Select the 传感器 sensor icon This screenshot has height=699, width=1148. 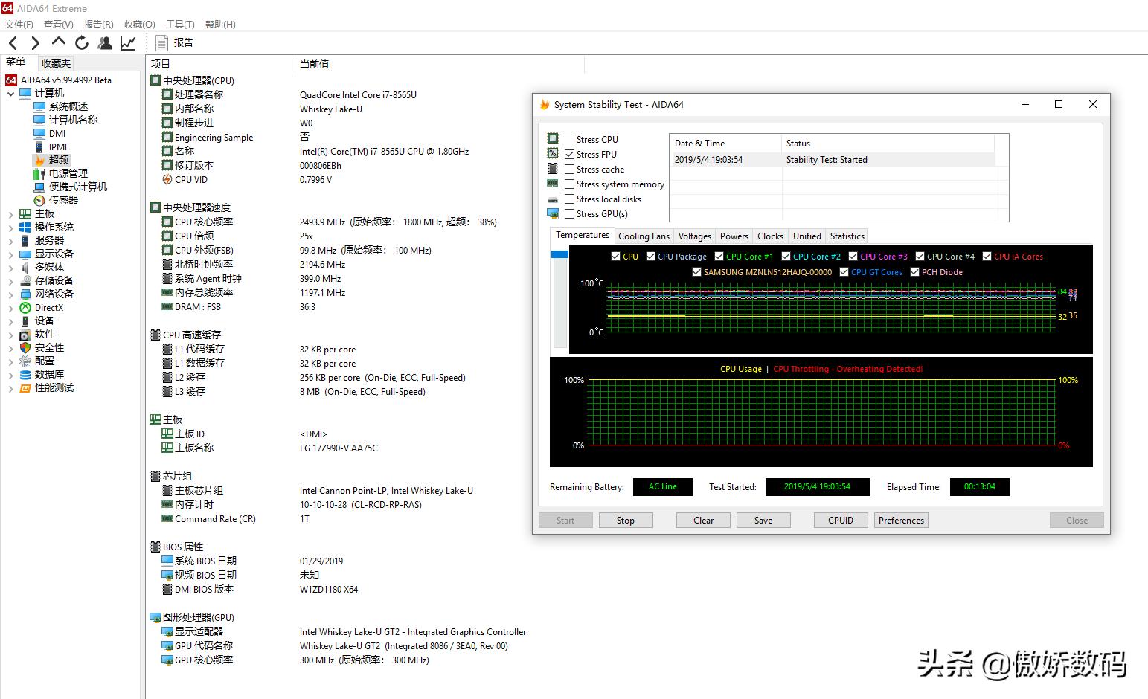click(39, 200)
